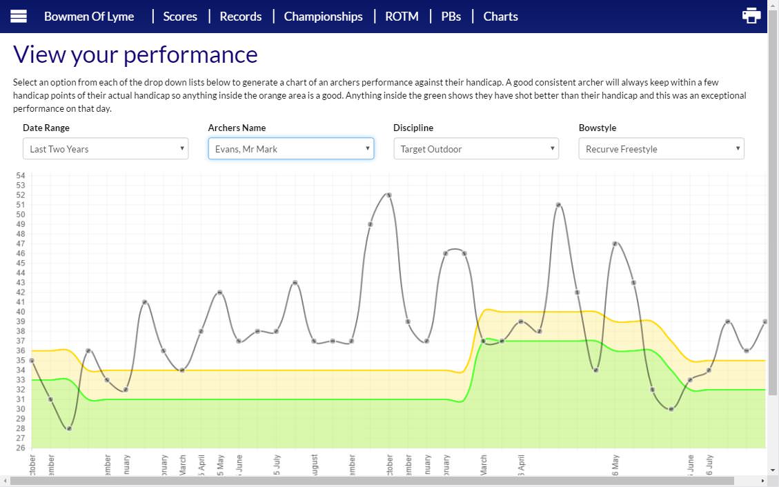
Task: Expand the Date Range dropdown
Action: (x=106, y=148)
